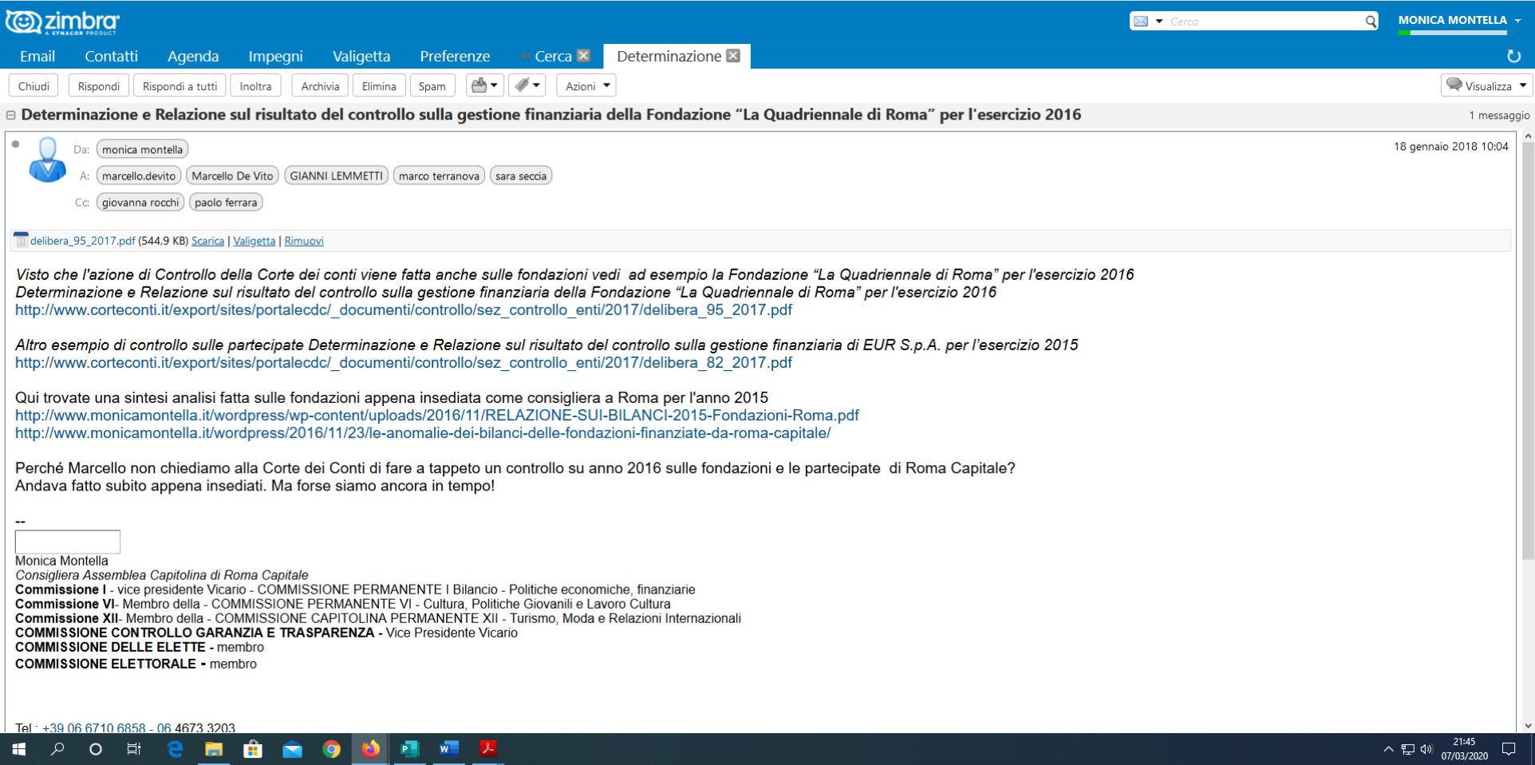Click the Inoltra button

(x=255, y=86)
